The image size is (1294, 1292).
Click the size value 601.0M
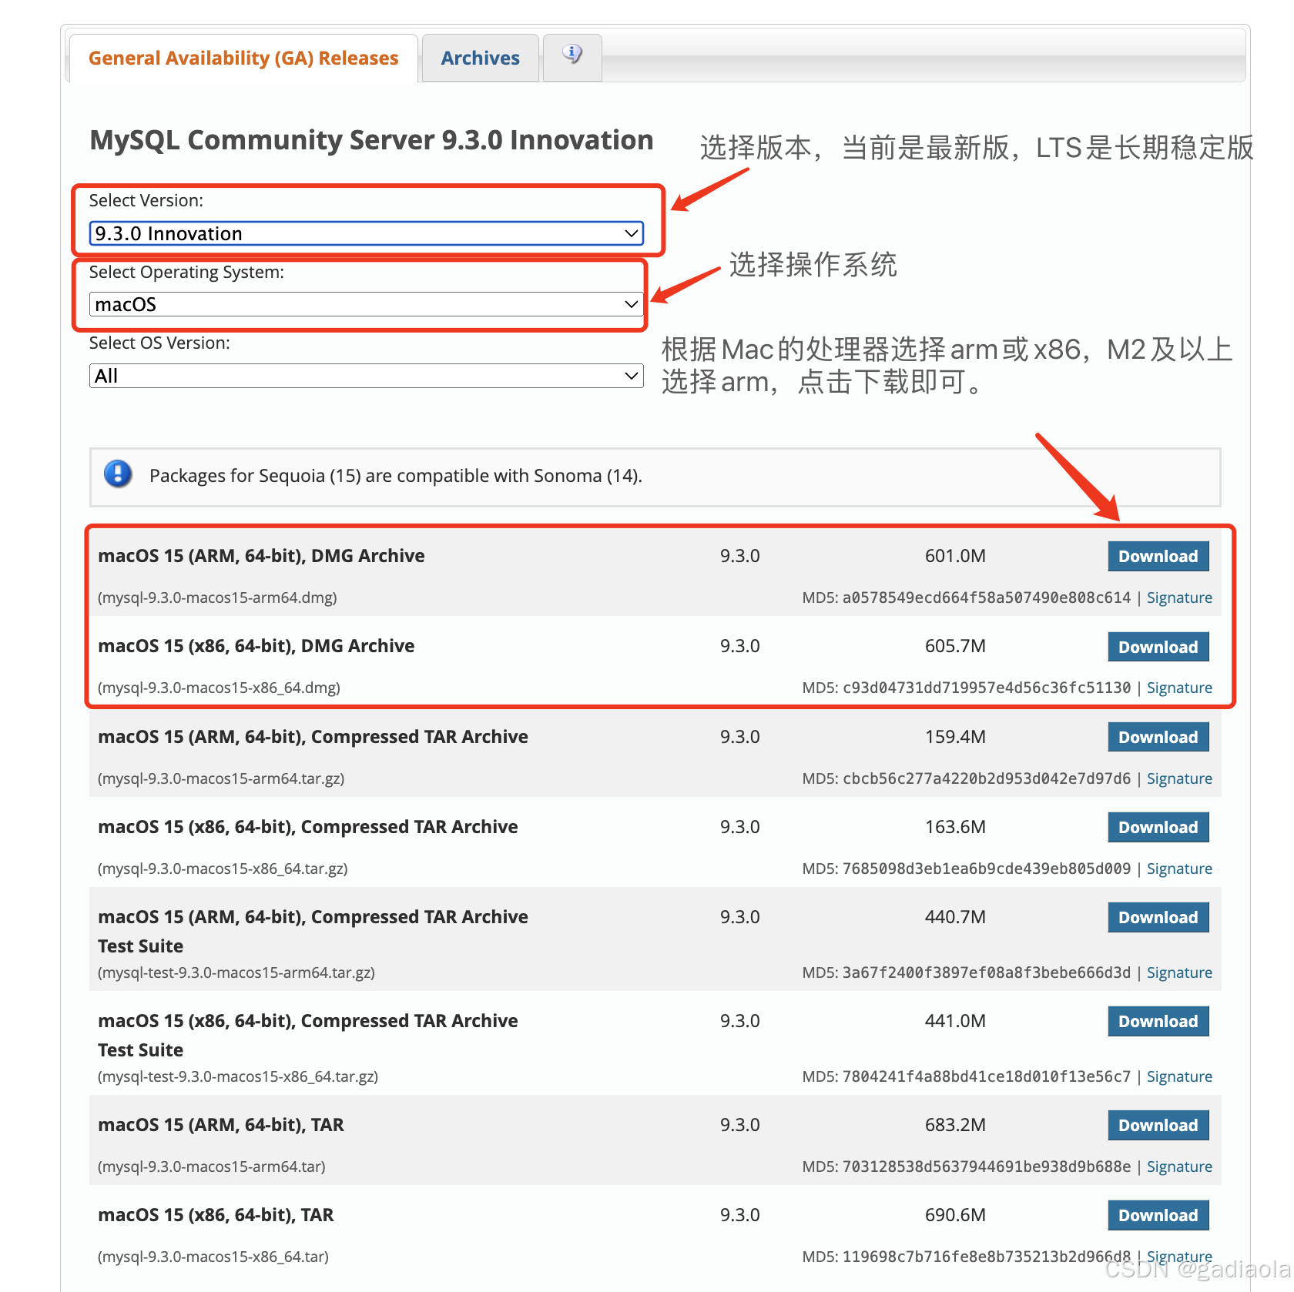click(955, 556)
